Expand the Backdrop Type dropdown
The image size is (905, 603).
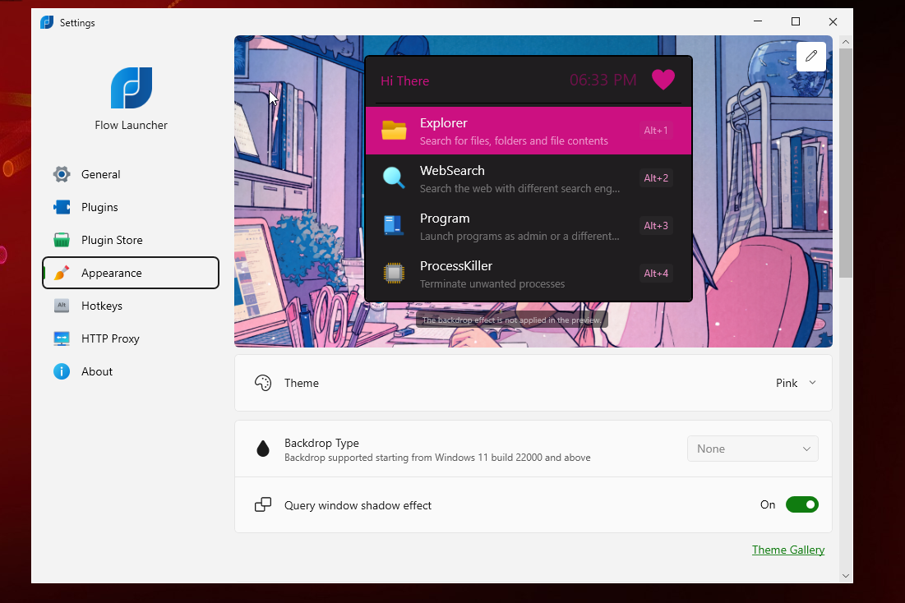[x=752, y=449]
